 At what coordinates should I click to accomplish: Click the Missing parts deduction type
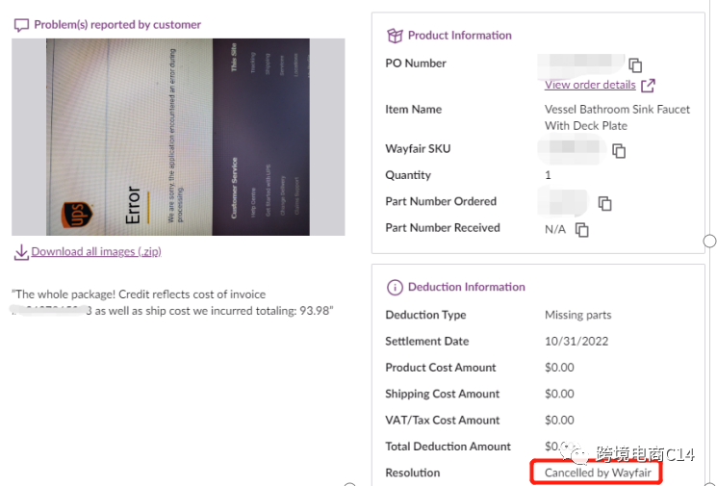(577, 316)
